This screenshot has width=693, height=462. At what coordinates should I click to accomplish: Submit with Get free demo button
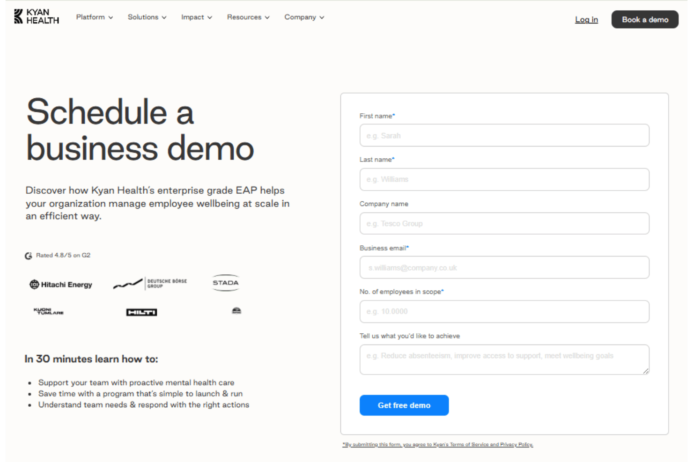(404, 405)
